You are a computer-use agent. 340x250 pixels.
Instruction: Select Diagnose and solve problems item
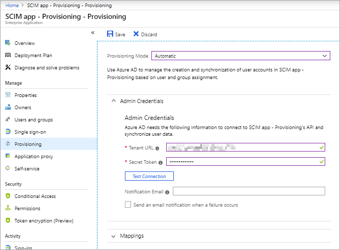tap(47, 68)
